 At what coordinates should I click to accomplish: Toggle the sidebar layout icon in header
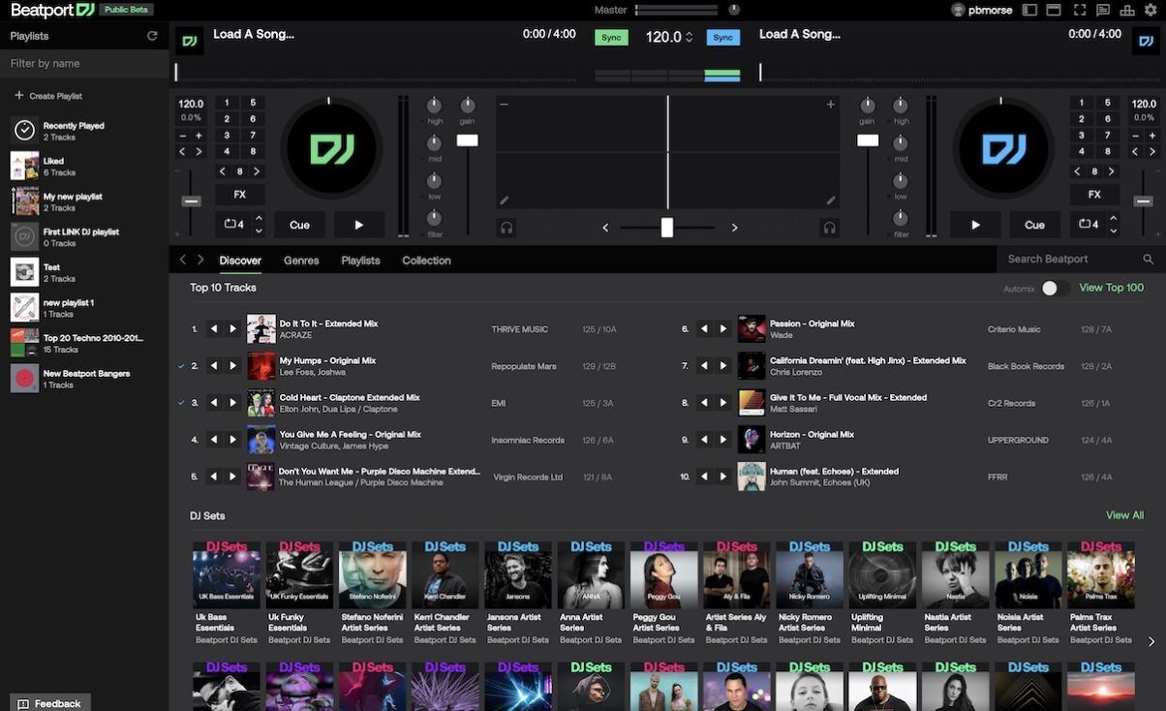point(1029,10)
